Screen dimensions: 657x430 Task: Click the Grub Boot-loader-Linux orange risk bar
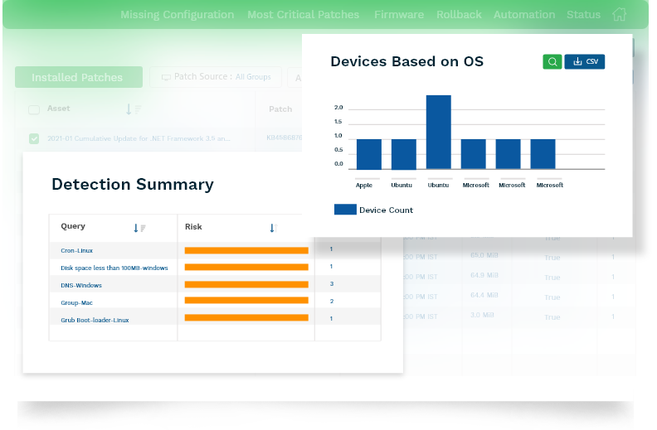click(246, 318)
